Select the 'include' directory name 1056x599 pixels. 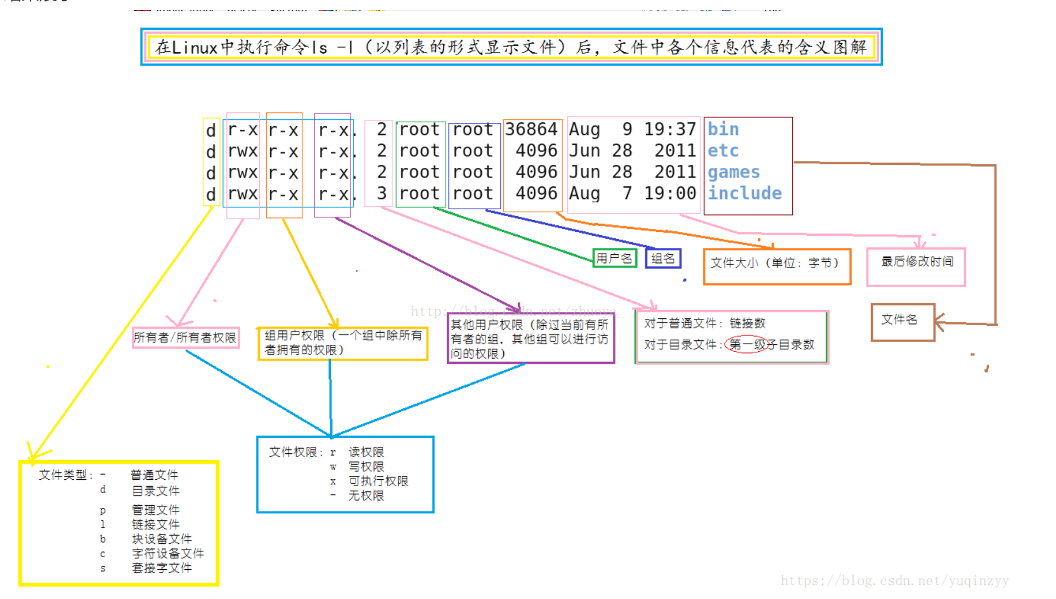(x=745, y=193)
